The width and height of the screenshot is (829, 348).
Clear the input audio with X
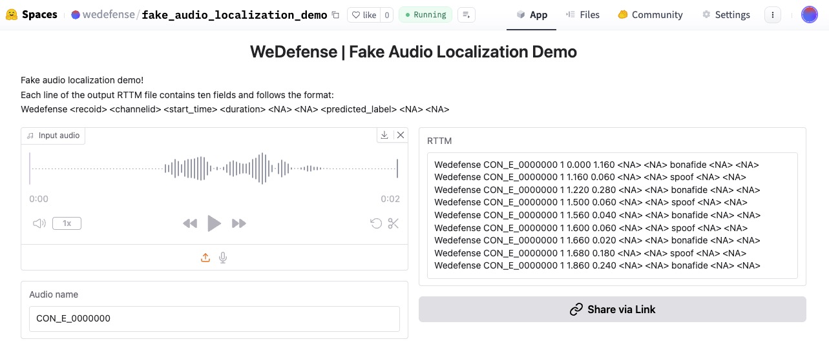point(400,135)
